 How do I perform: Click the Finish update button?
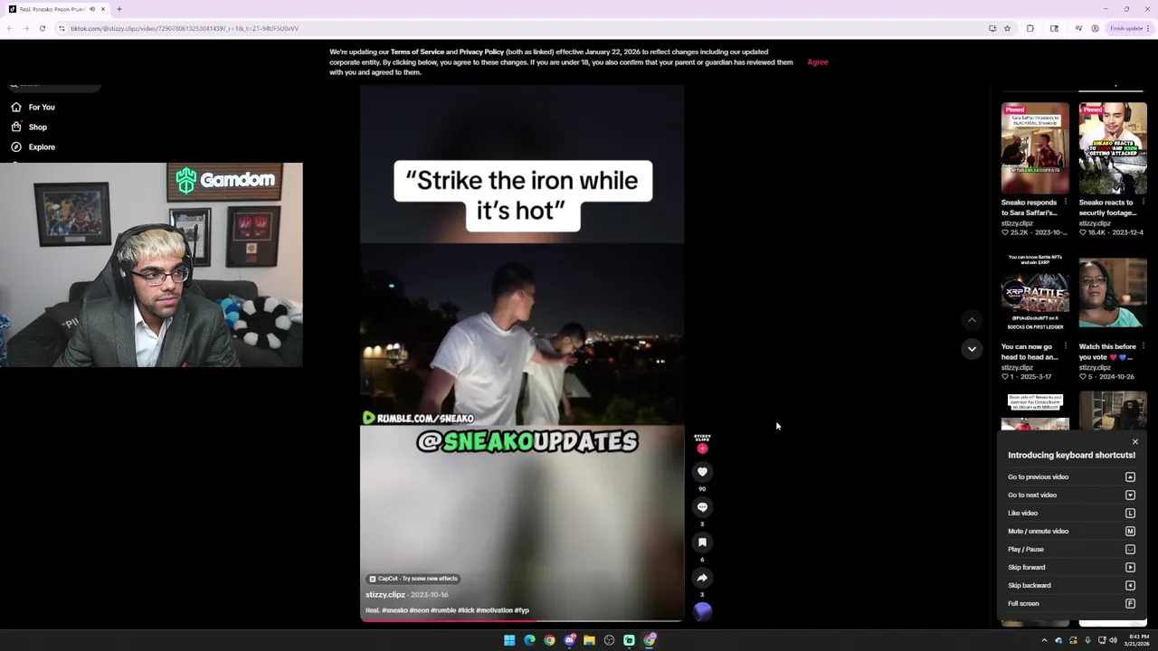coord(1130,28)
